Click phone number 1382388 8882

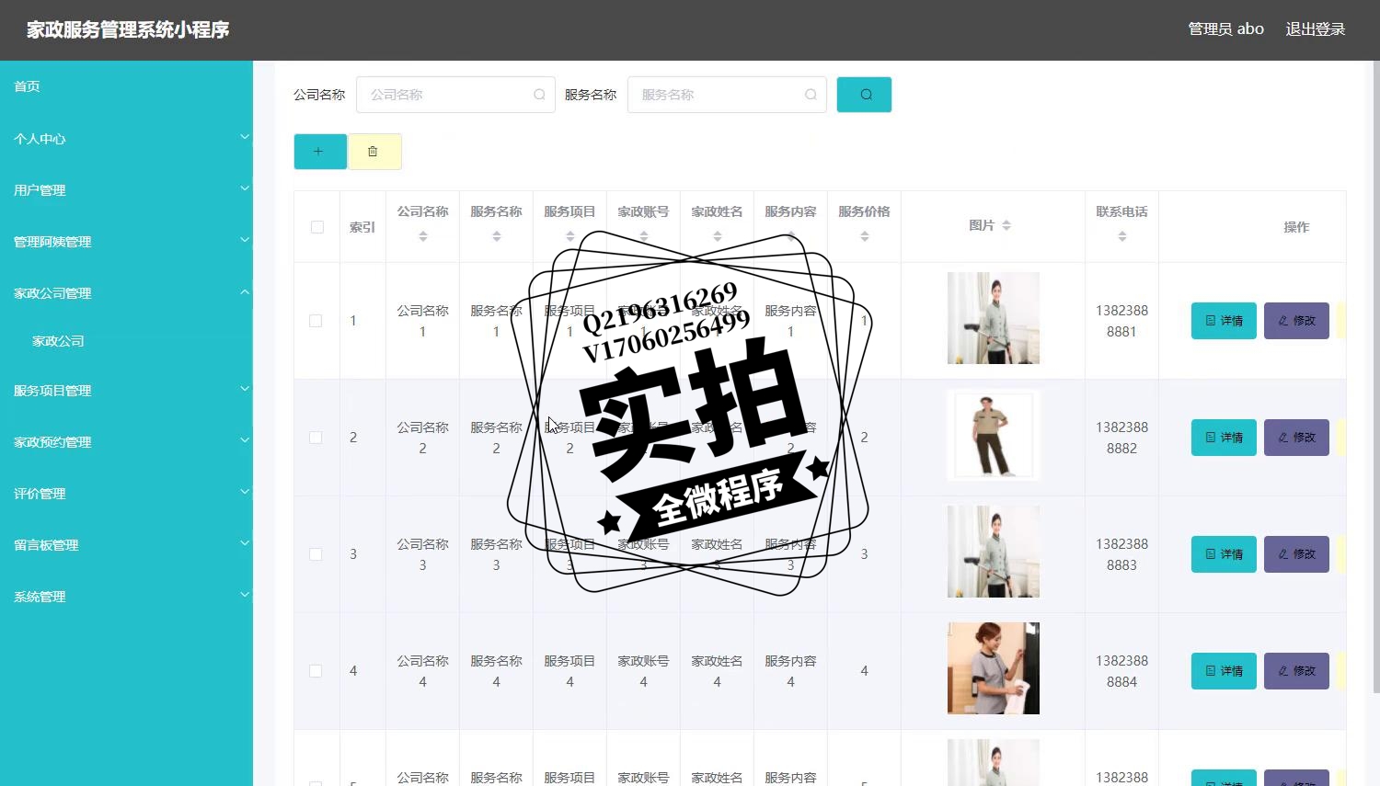pyautogui.click(x=1122, y=438)
